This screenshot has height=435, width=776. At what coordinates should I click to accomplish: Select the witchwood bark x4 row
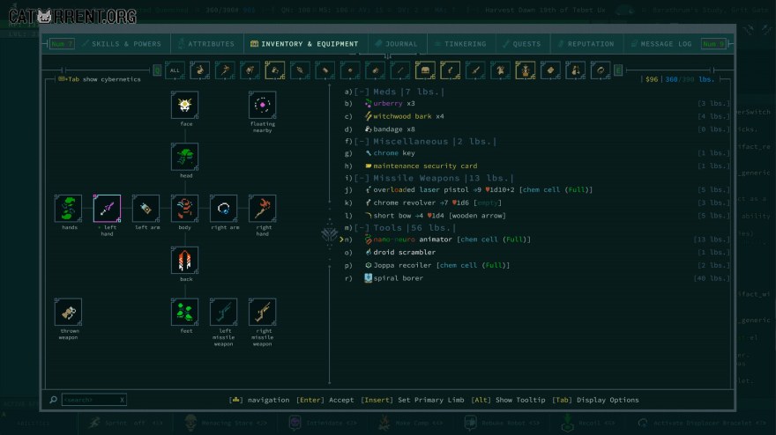pos(537,116)
